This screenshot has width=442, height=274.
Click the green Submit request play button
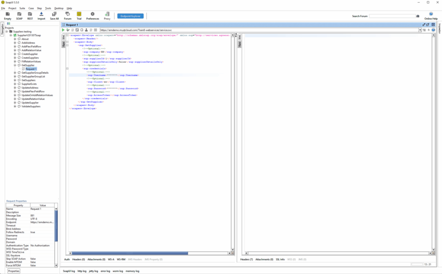click(x=63, y=30)
